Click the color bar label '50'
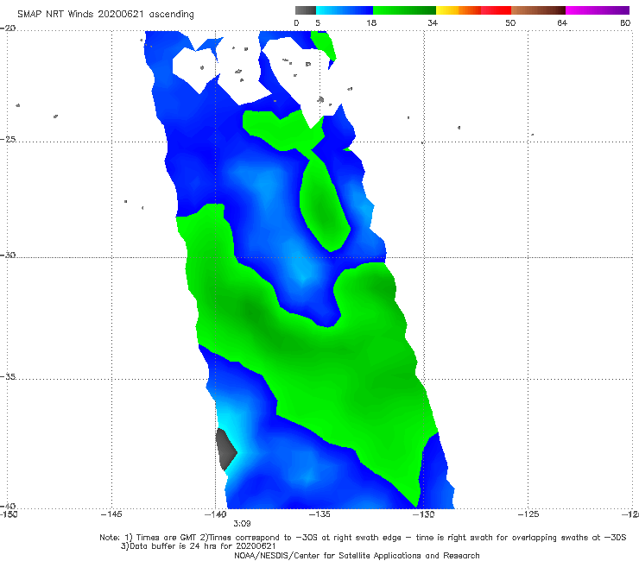This screenshot has width=639, height=561. point(510,22)
